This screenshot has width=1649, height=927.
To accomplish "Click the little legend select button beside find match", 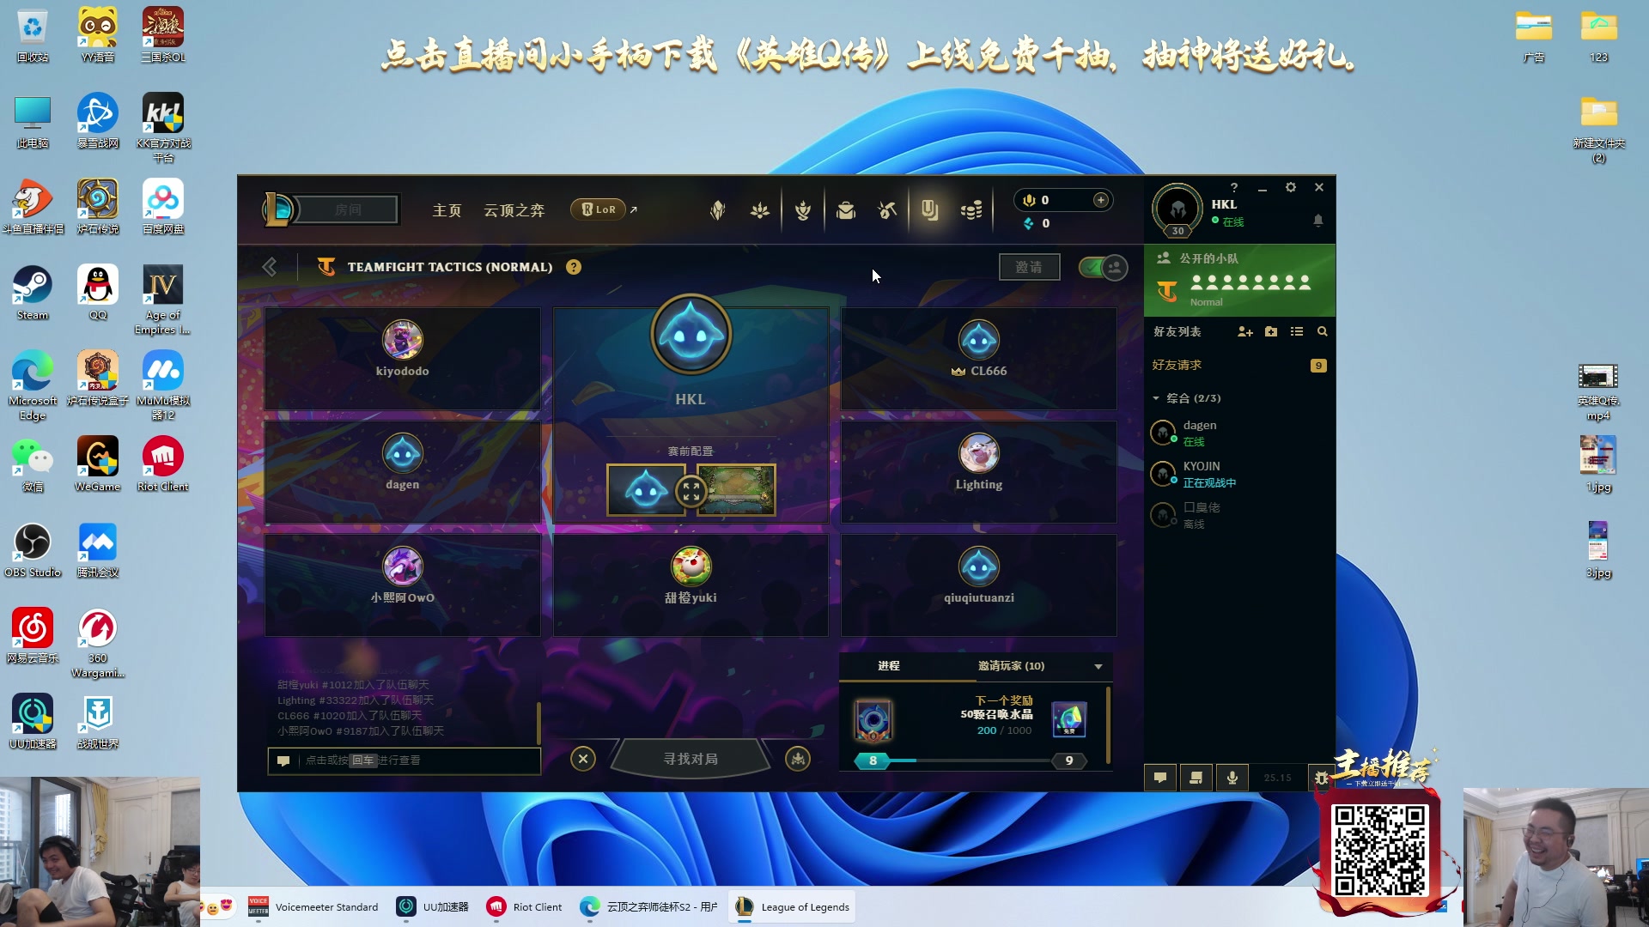I will [798, 759].
